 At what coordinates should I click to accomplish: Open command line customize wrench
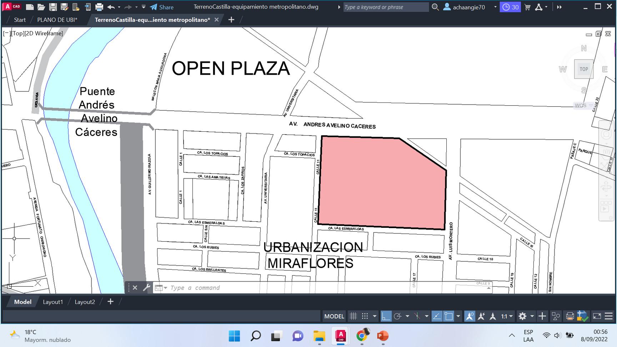(x=146, y=288)
